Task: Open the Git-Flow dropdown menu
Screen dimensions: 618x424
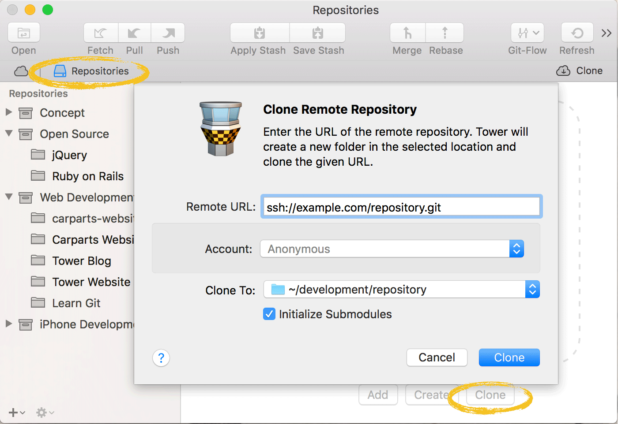Action: [x=528, y=33]
